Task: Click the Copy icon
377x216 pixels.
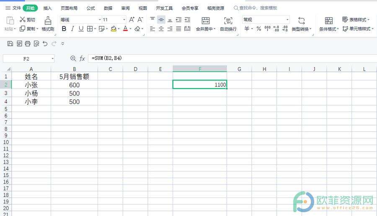Action: [22, 29]
